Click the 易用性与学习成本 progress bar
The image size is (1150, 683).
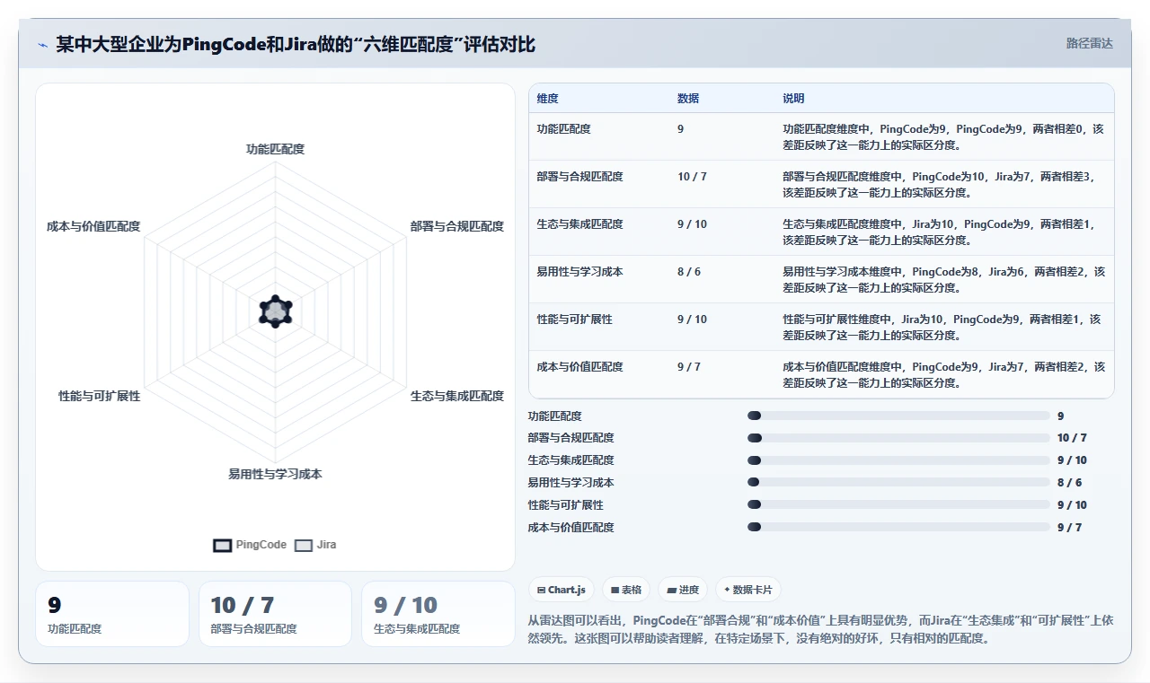(898, 483)
